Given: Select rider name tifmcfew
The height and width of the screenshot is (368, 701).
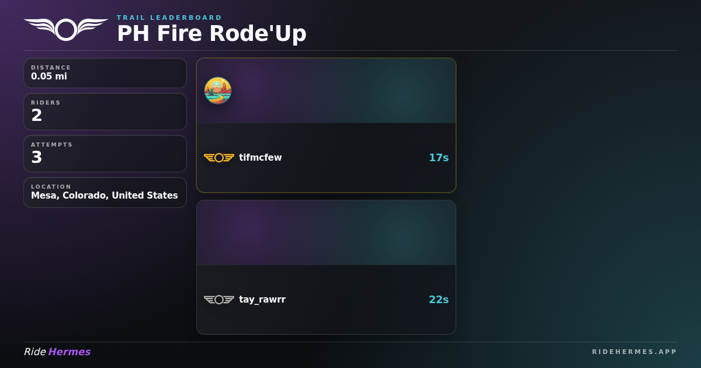Looking at the screenshot, I should [261, 158].
